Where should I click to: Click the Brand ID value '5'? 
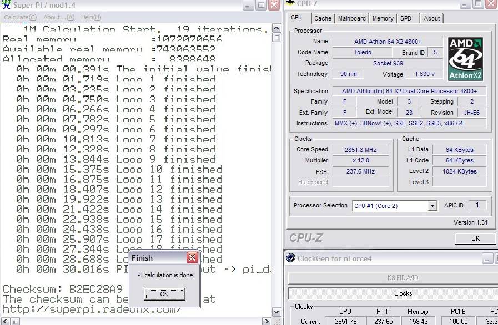435,52
